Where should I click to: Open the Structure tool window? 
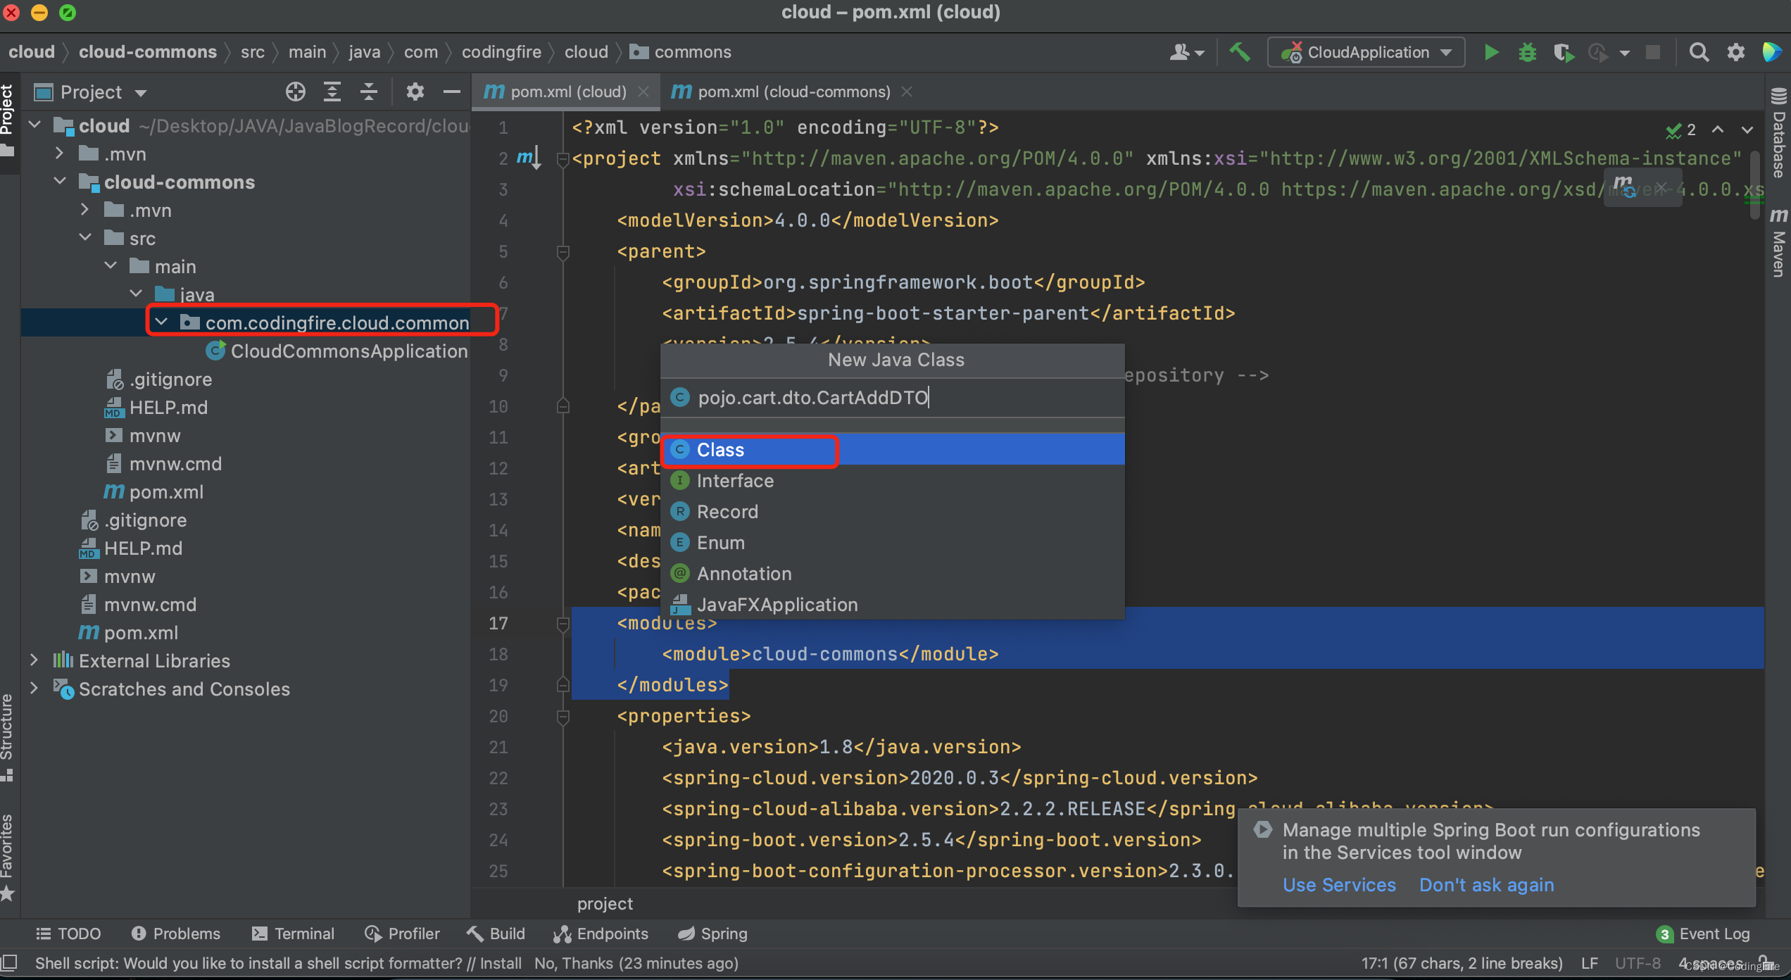point(8,736)
